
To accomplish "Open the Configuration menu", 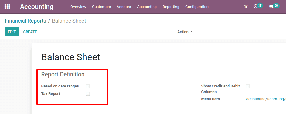I will tap(197, 7).
